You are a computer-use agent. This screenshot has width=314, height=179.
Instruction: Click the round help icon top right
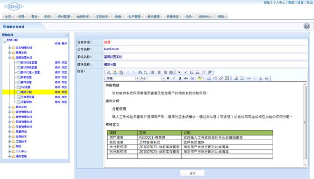[x=306, y=26]
